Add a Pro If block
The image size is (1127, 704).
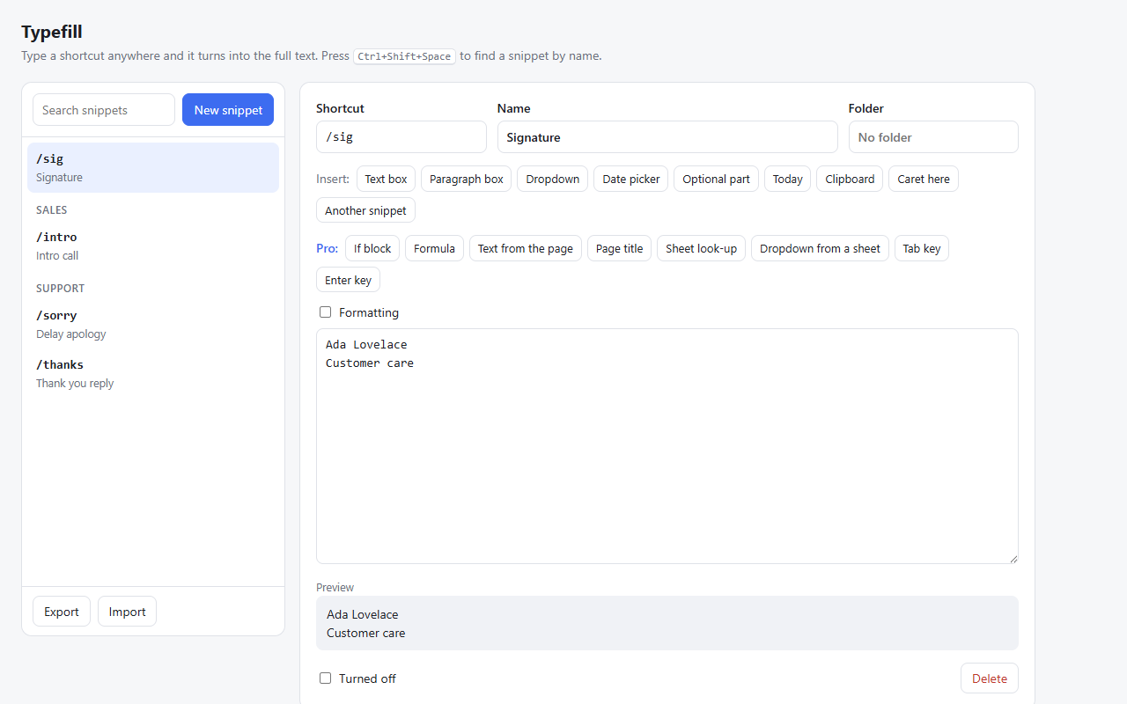tap(372, 248)
